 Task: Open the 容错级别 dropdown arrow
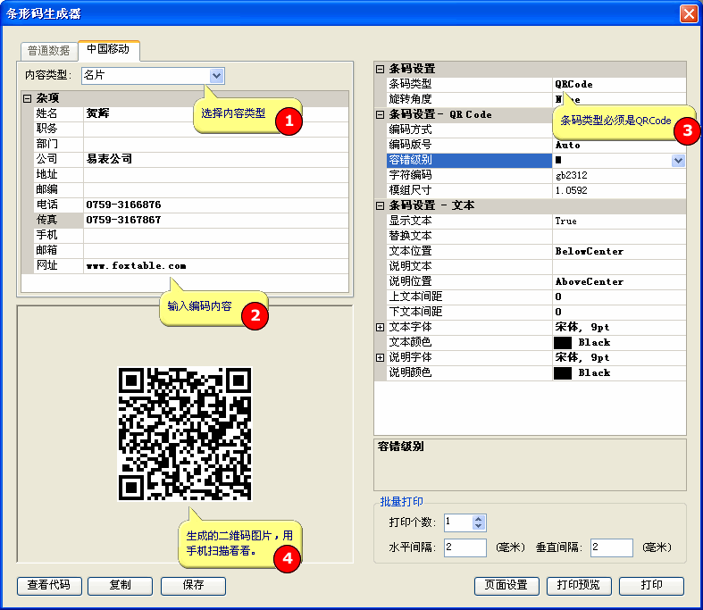[x=678, y=161]
